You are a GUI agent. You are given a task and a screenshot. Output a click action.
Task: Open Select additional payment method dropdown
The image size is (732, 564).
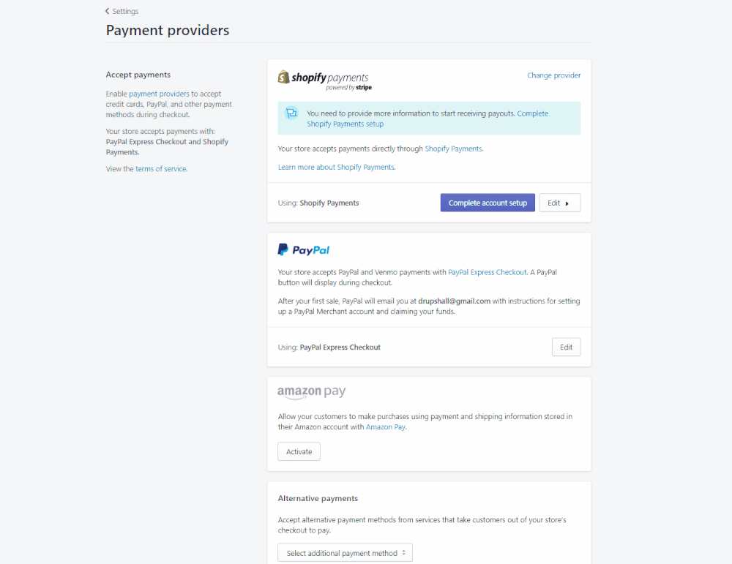(345, 553)
